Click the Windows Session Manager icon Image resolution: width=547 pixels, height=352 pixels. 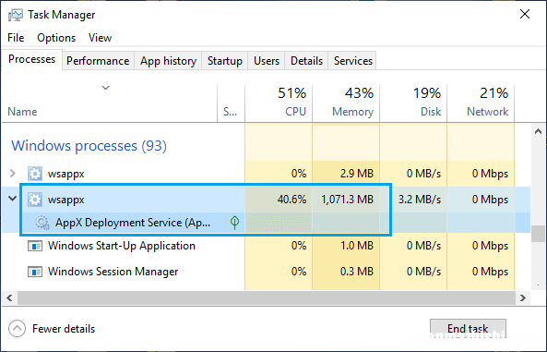[x=35, y=272]
